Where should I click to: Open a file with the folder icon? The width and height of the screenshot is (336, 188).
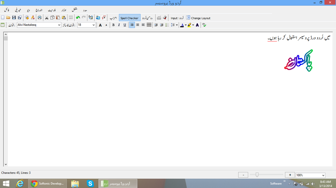pos(8,17)
